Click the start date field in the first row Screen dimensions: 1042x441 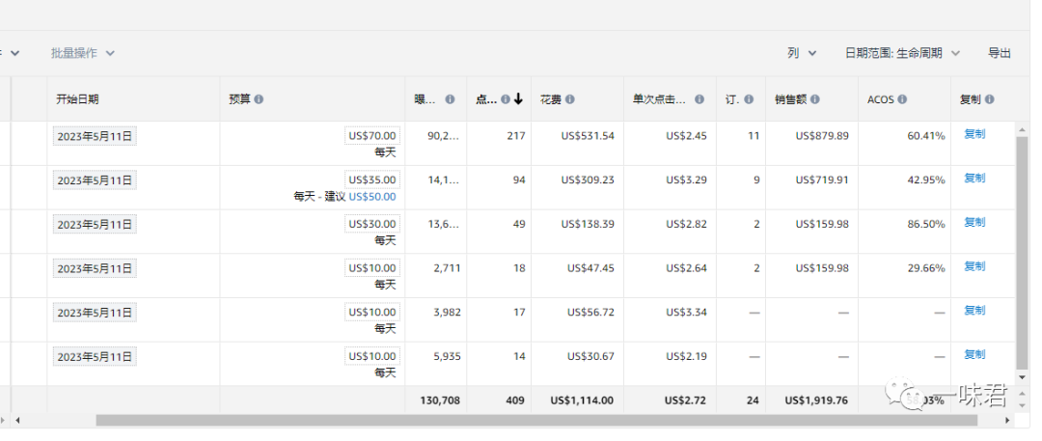[x=95, y=136]
